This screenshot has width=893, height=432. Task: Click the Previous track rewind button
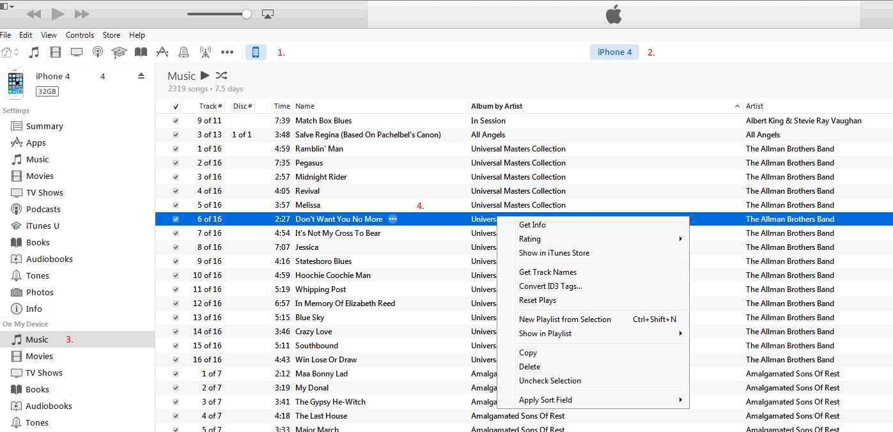(33, 14)
